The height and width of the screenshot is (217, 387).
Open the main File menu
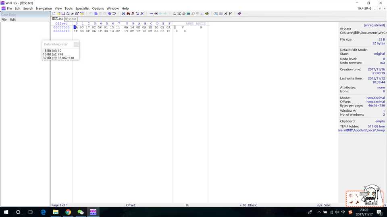(9, 8)
